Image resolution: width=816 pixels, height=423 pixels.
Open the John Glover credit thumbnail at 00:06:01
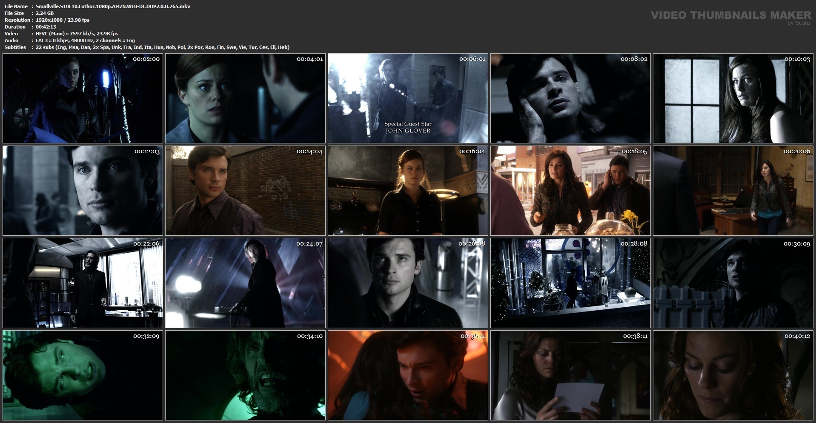coord(408,98)
